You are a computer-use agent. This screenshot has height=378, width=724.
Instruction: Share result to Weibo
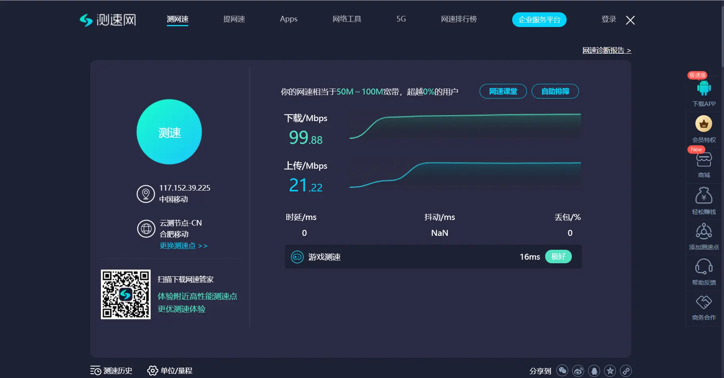tap(578, 371)
